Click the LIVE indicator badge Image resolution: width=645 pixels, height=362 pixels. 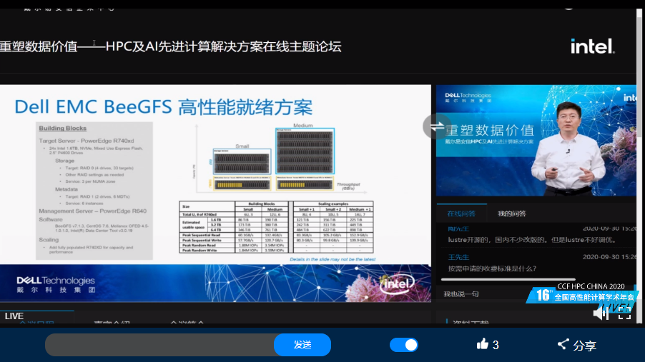tap(14, 316)
